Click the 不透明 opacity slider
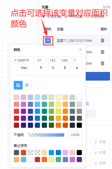 (x=47, y=135)
